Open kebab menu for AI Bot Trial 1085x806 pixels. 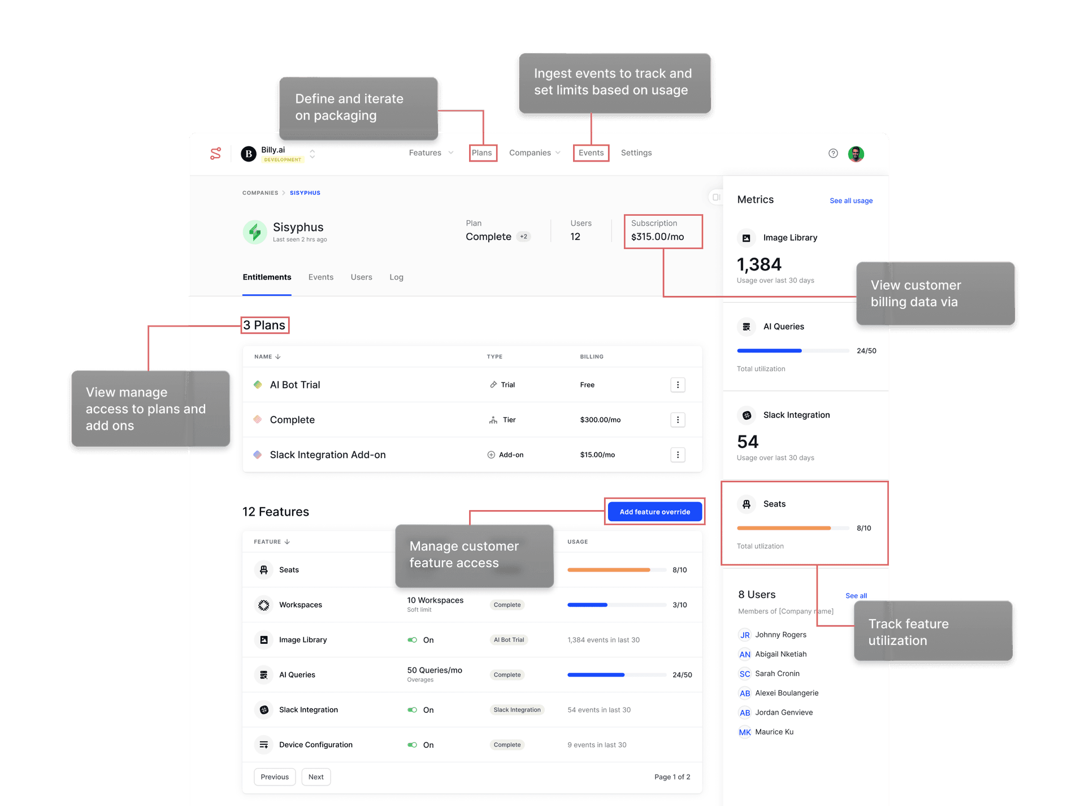[678, 385]
